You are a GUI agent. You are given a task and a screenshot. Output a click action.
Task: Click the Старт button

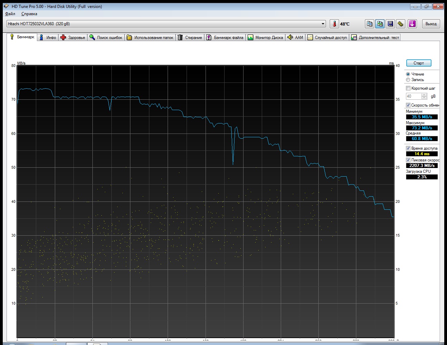click(419, 63)
